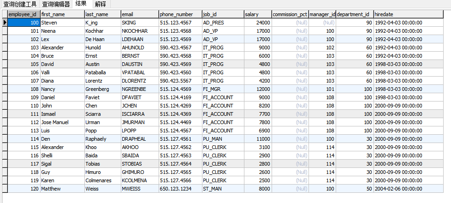Click the phone number 590.423.5567
The width and height of the screenshot is (451, 203).
pos(180,81)
